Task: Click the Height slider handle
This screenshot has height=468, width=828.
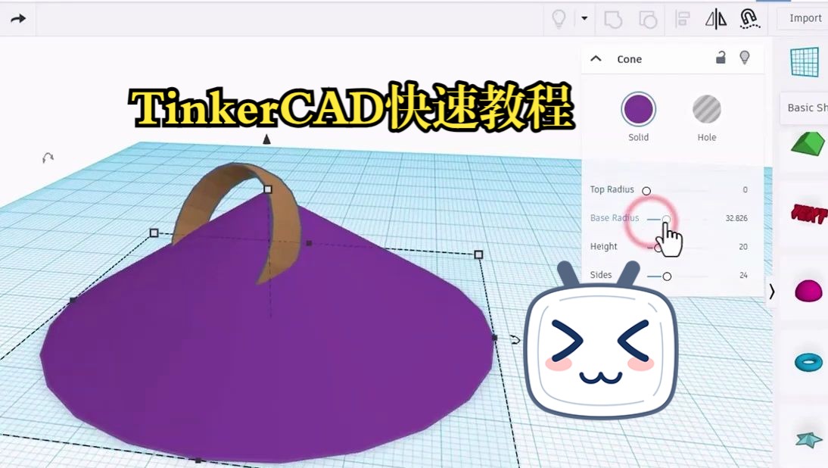Action: point(656,247)
